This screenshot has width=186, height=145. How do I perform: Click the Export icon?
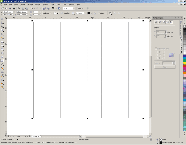pyautogui.click(x=48, y=8)
